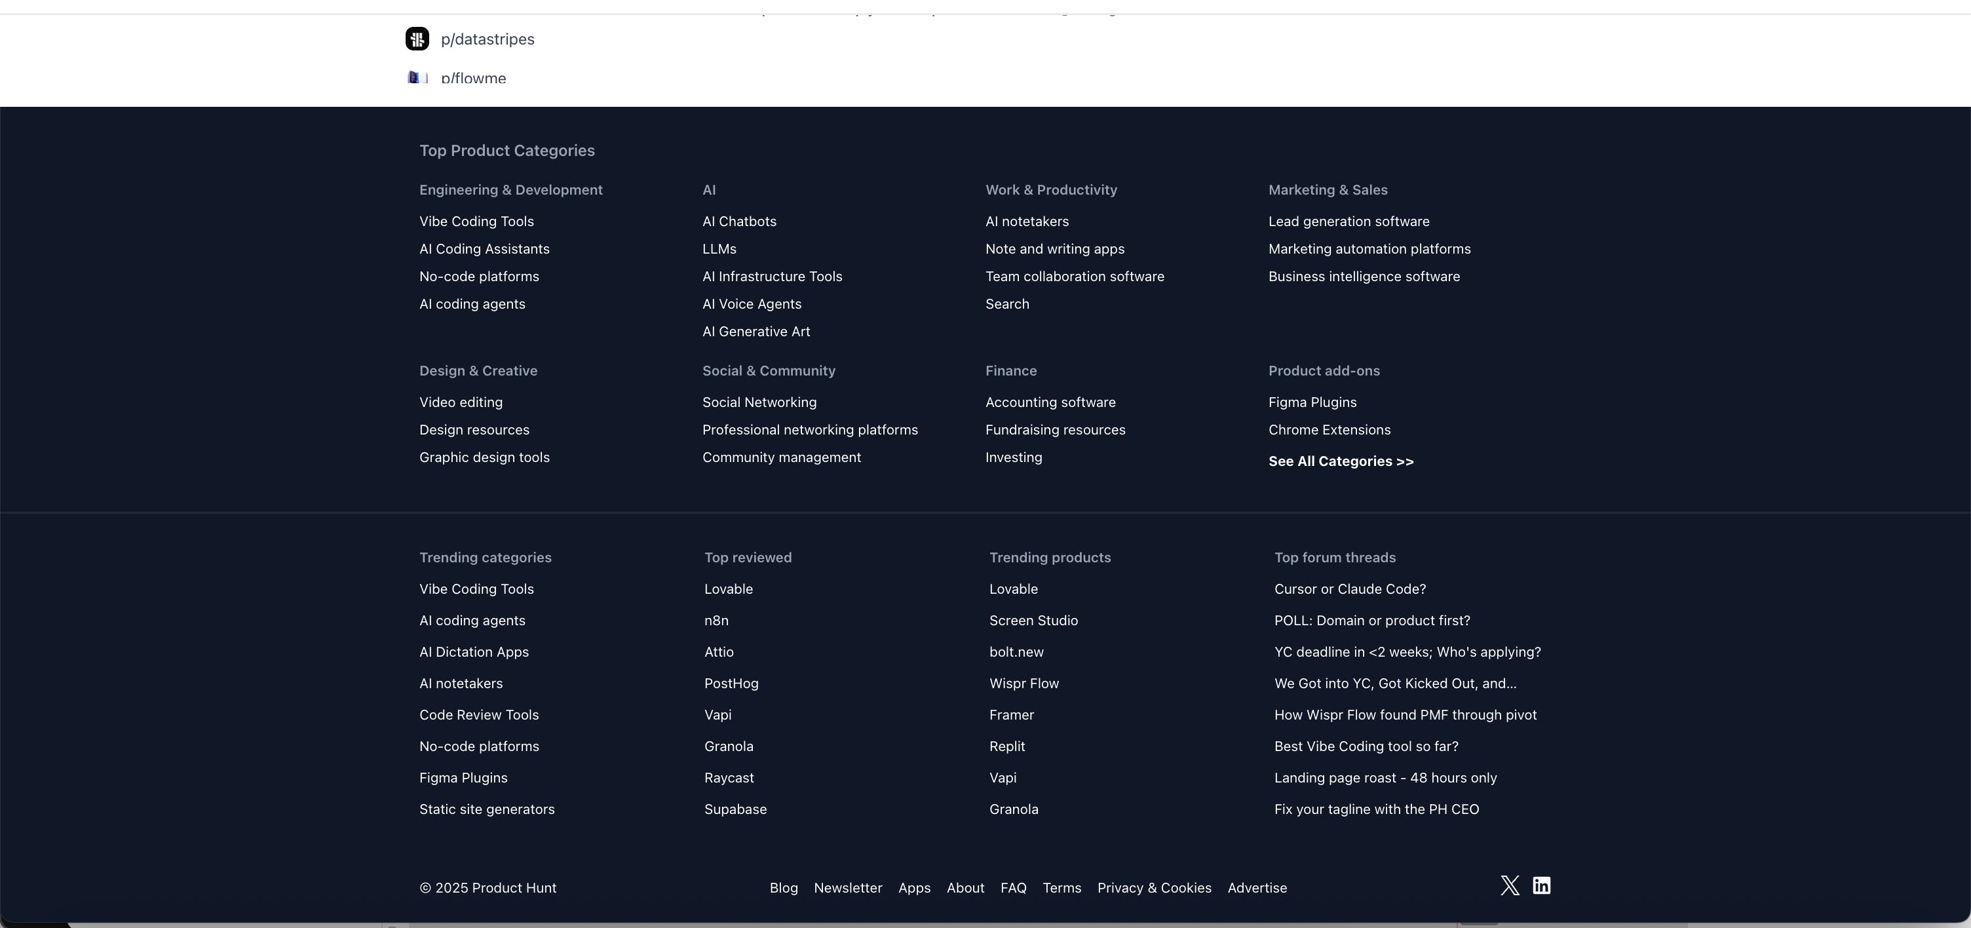Open Team collaboration software category
Screen dimensions: 1971x928
(x=1075, y=276)
